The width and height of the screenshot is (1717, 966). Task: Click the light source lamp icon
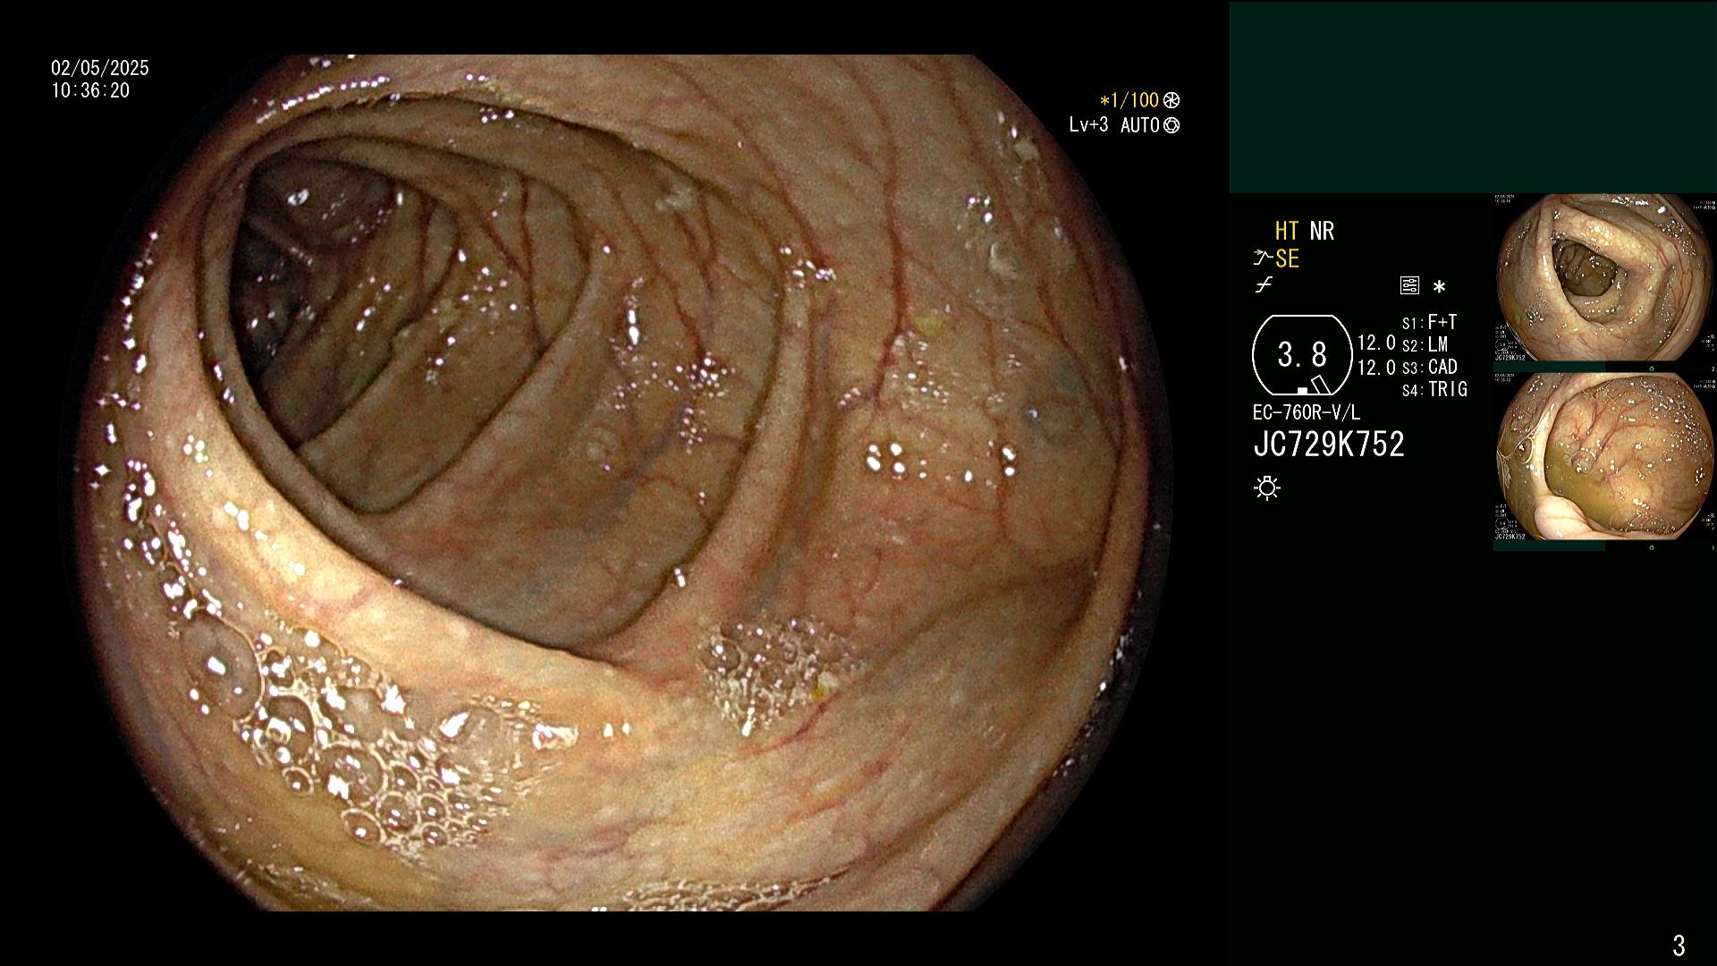[1267, 487]
